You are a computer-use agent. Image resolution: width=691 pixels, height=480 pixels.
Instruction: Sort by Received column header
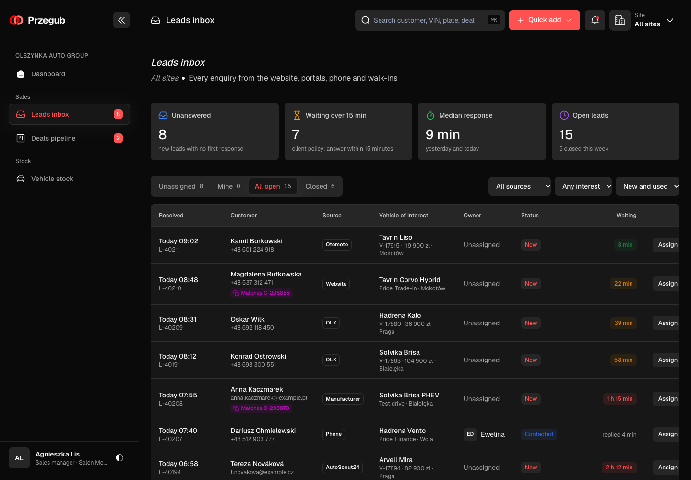171,216
